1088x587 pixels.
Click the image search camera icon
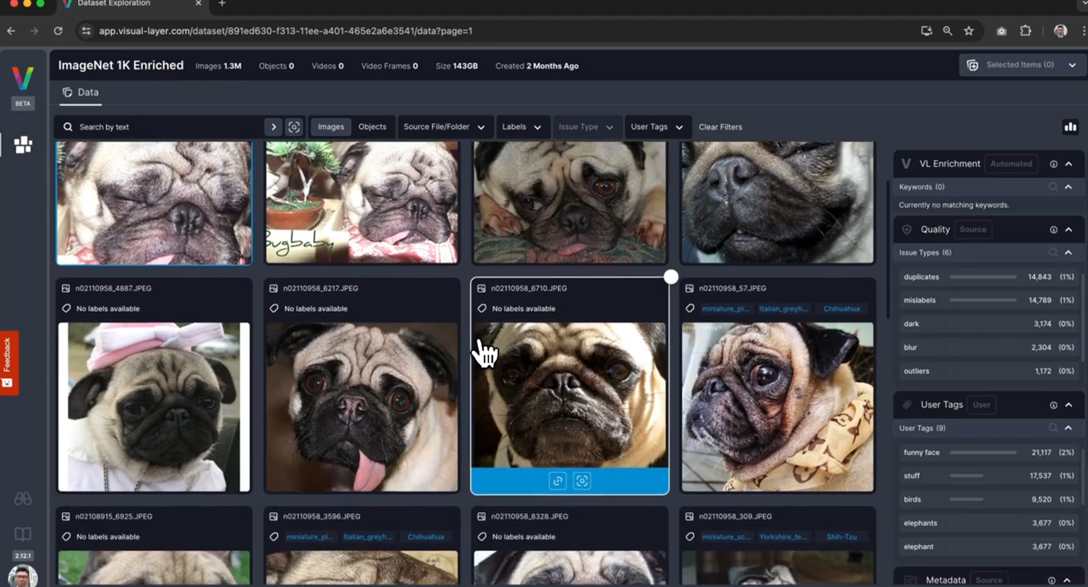[x=294, y=127]
